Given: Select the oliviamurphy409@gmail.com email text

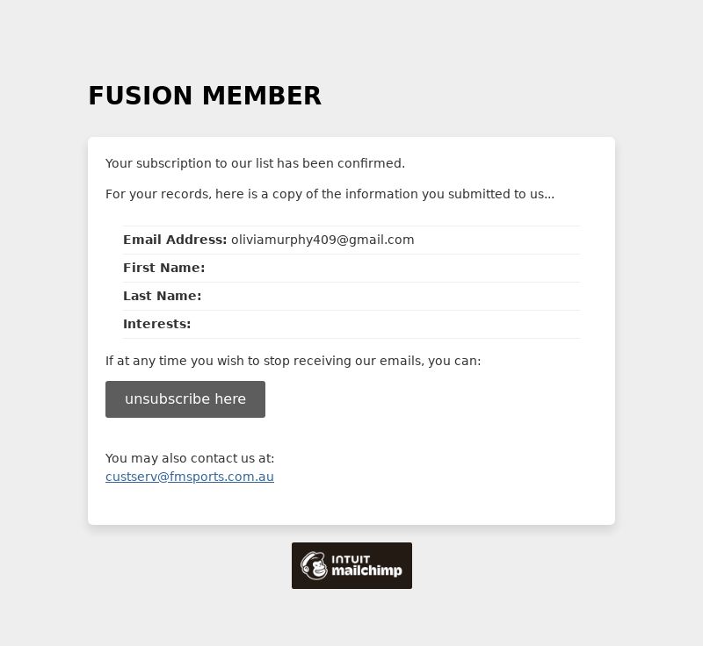Looking at the screenshot, I should click(x=323, y=240).
